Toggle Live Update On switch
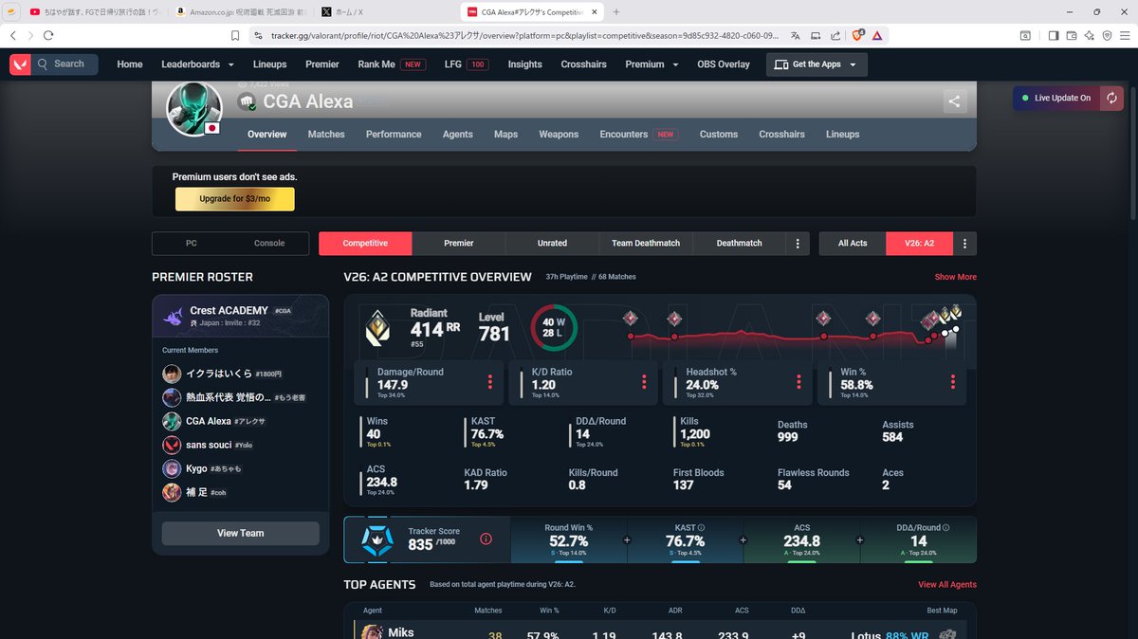 click(x=1055, y=98)
